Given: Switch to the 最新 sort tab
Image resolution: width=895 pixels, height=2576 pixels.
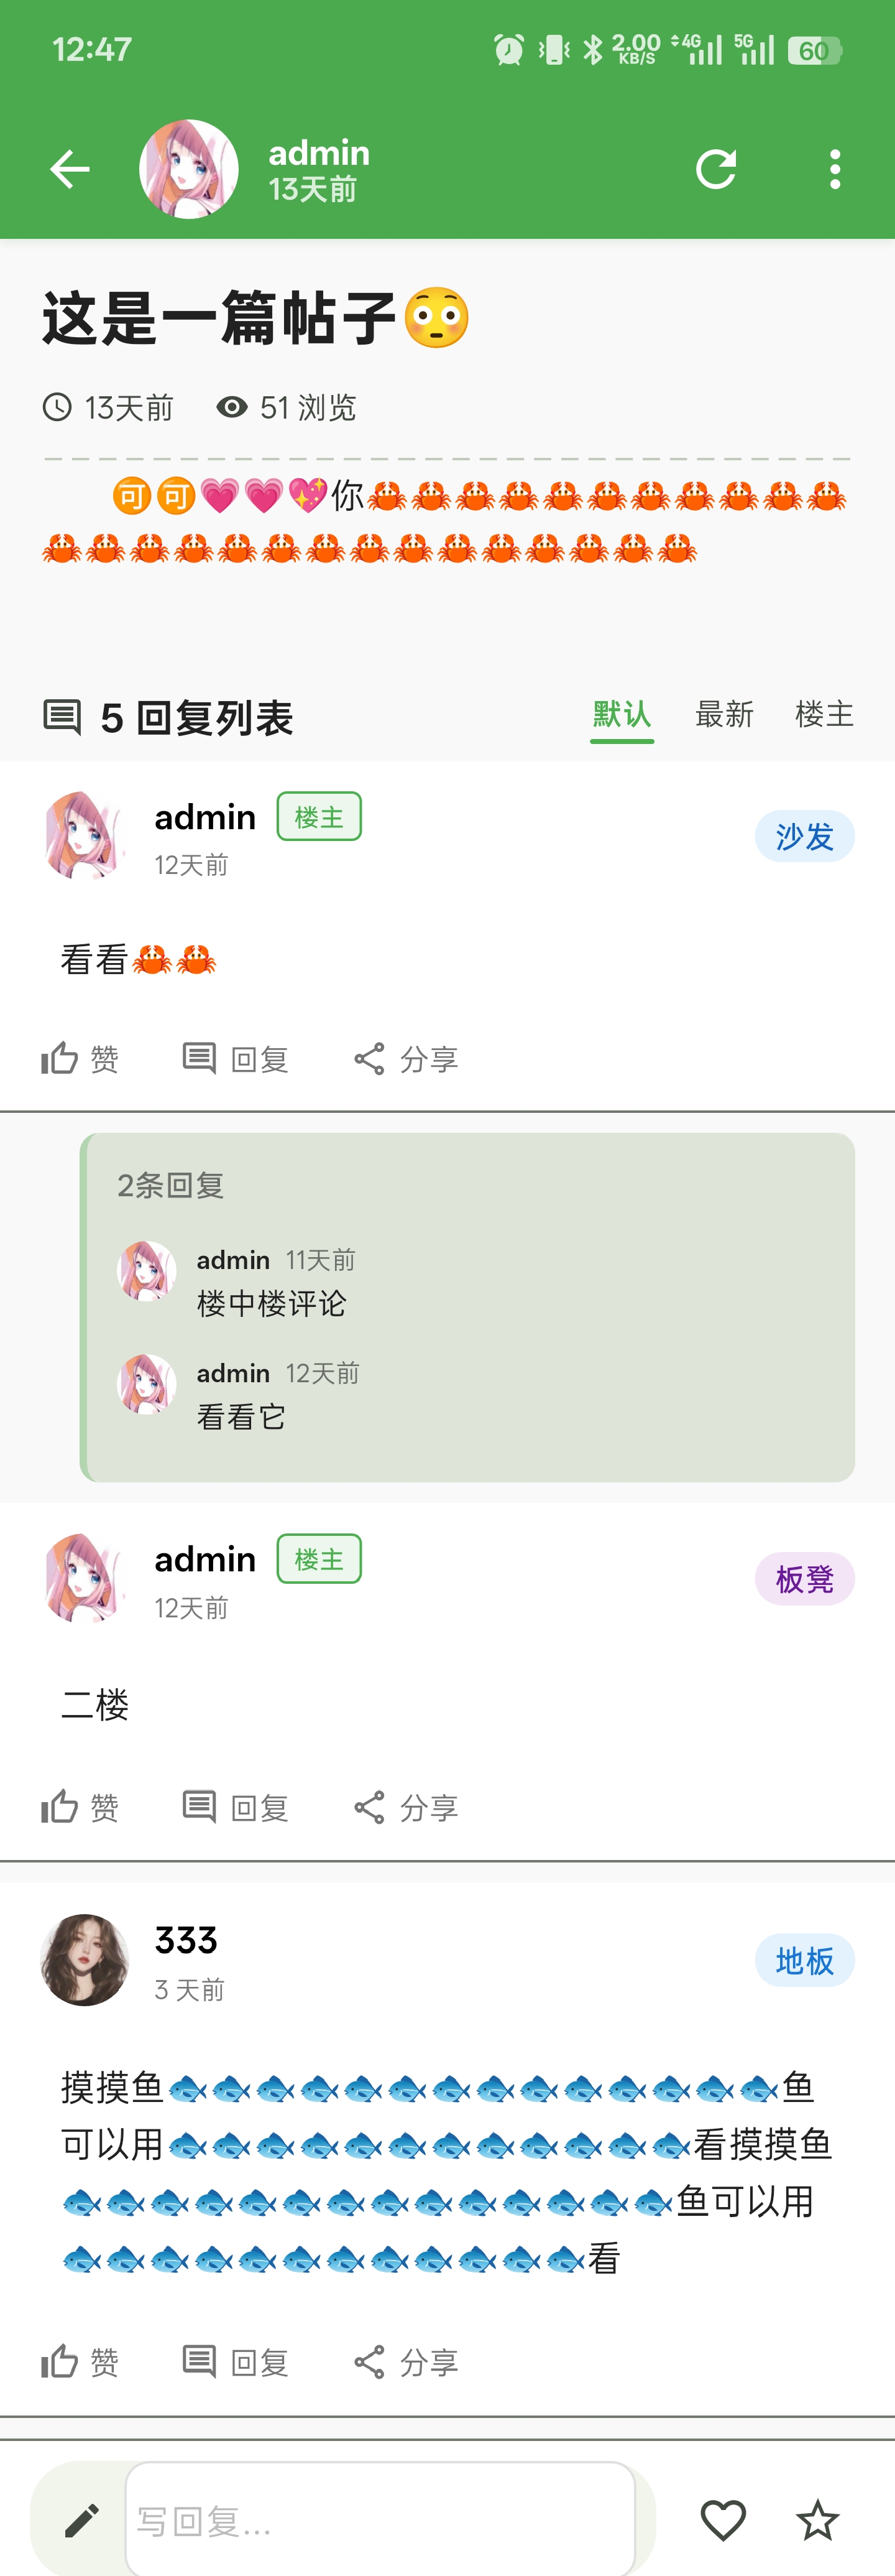Looking at the screenshot, I should tap(724, 714).
